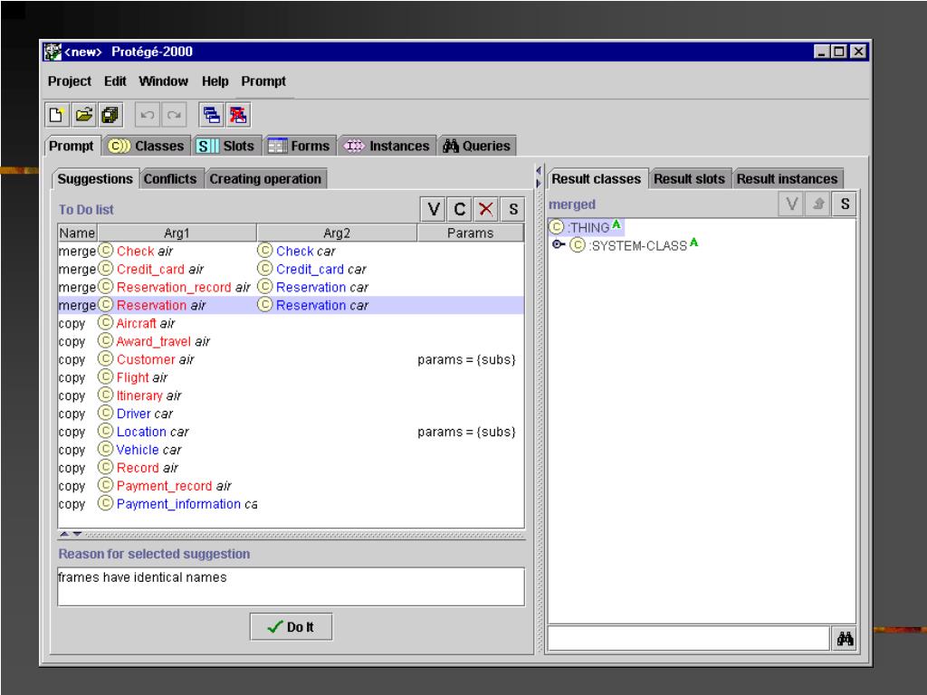Viewport: 927px width, 695px height.
Task: Open the Help menu
Action: (x=215, y=81)
